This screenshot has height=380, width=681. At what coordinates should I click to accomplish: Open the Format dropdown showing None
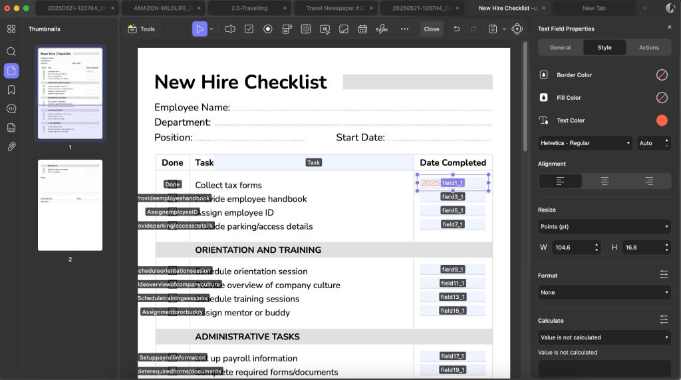click(604, 293)
